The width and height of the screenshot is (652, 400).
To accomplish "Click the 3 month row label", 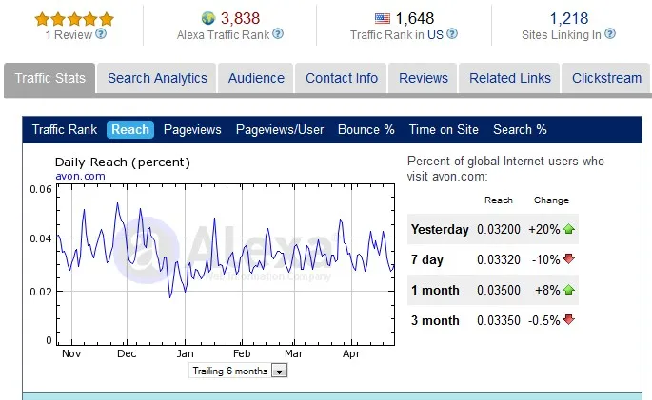I will 435,320.
